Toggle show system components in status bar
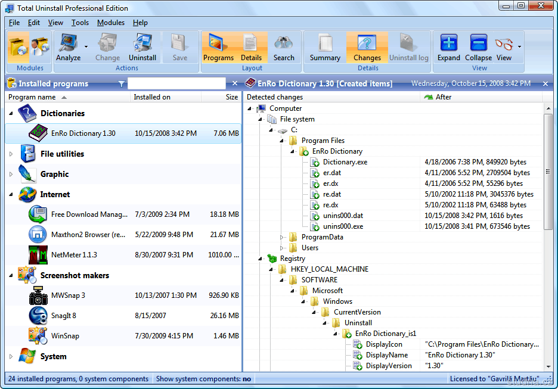Image resolution: width=558 pixels, height=389 pixels. tap(204, 379)
